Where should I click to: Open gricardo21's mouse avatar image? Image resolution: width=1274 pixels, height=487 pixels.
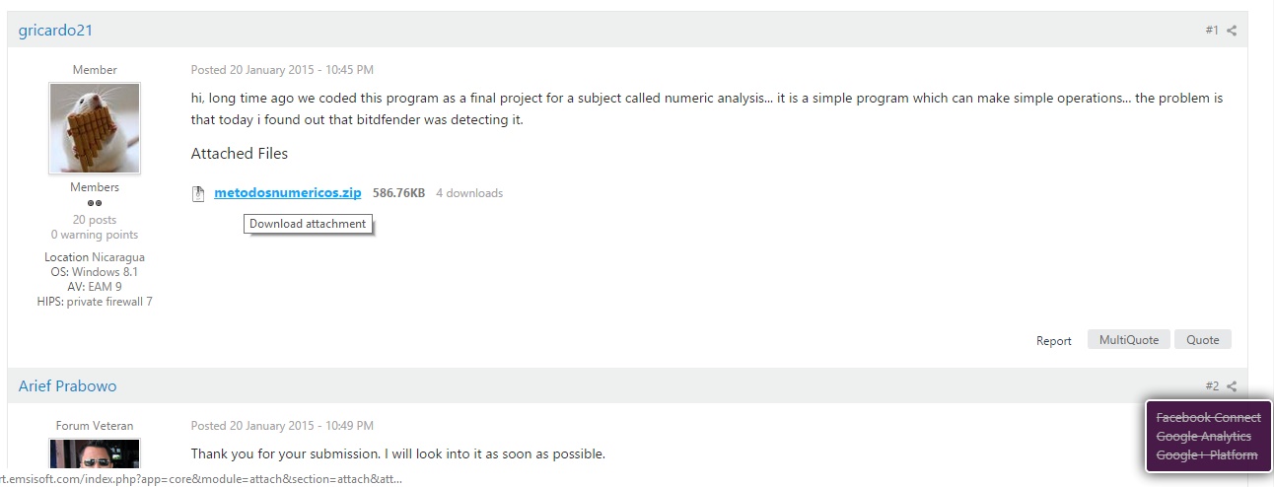(x=95, y=128)
